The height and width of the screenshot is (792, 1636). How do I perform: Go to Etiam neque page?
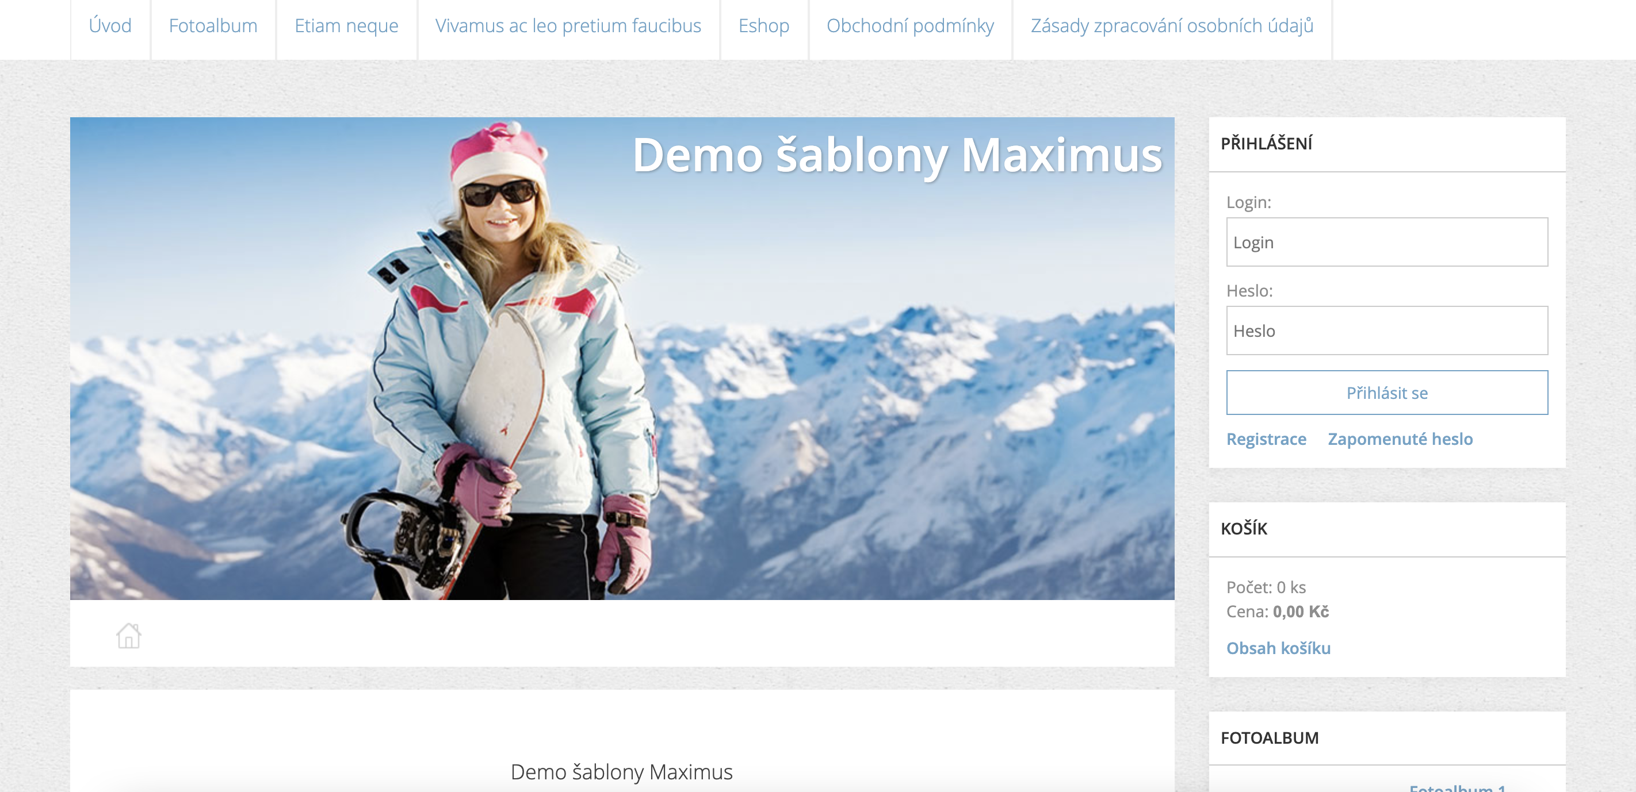pos(347,26)
